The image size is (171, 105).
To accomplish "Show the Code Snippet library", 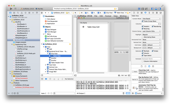I will click(x=145, y=66).
